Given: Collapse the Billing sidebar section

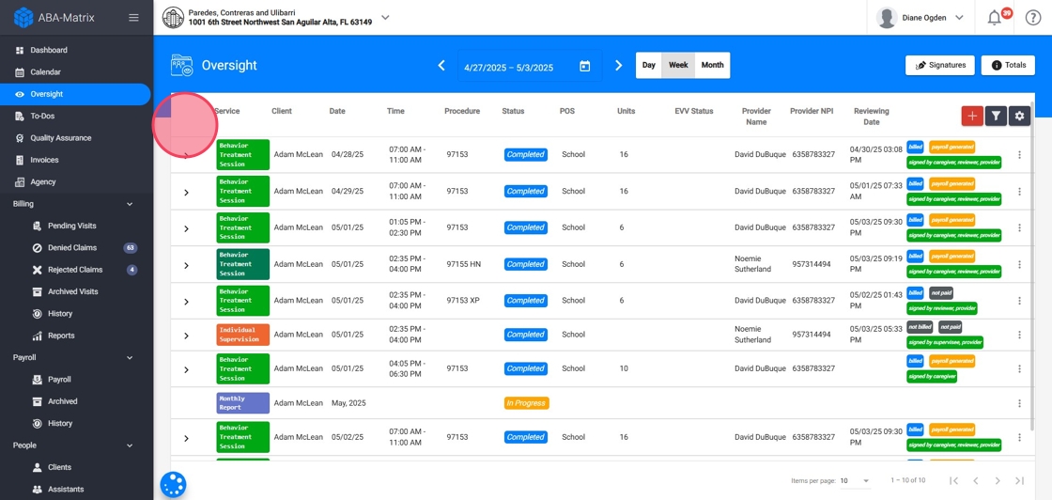Looking at the screenshot, I should click(x=130, y=204).
